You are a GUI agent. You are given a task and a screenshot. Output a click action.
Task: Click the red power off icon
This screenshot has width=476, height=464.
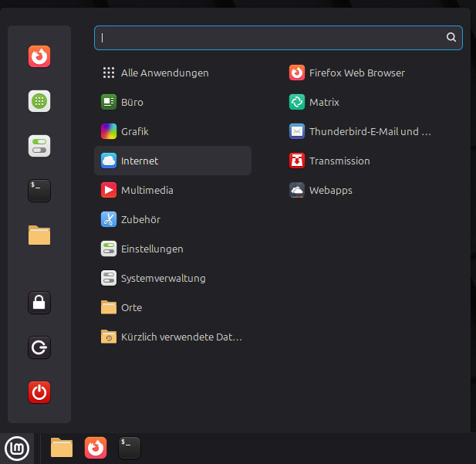pyautogui.click(x=39, y=392)
